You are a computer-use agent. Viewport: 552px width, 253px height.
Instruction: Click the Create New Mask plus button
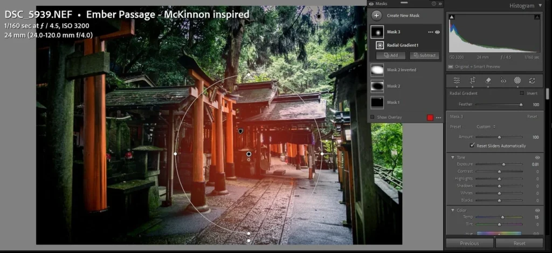click(x=376, y=16)
